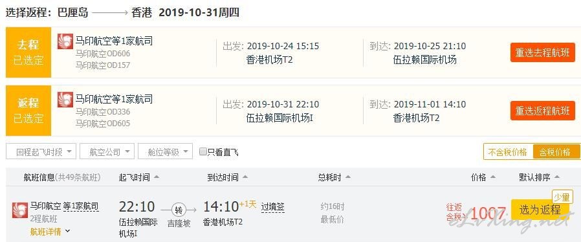
Task: Sort by 价格 arrow icon
Action: pos(492,177)
